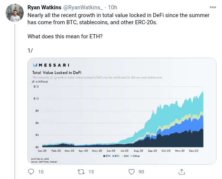The width and height of the screenshot is (222, 179).
Task: Click the Other legend color swatch
Action: (x=131, y=156)
